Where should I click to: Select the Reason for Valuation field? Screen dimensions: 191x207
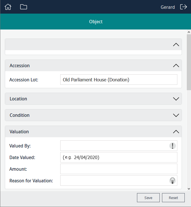pos(114,180)
